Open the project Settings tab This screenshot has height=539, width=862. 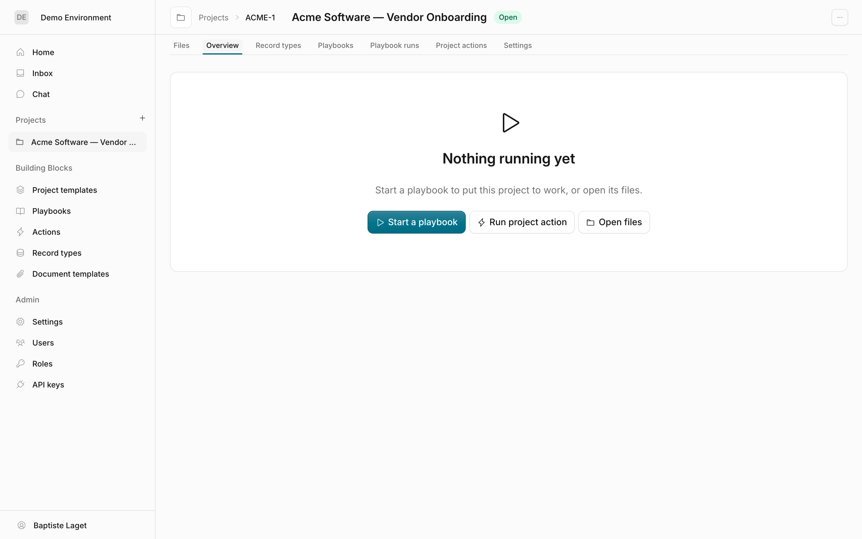tap(517, 45)
